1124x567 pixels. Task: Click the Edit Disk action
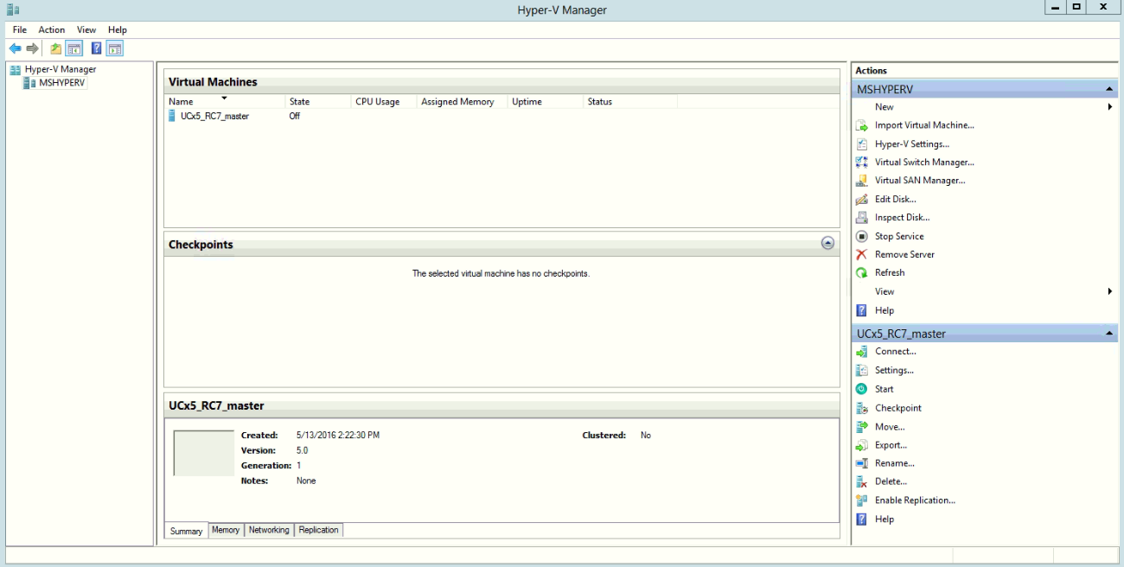tap(895, 199)
